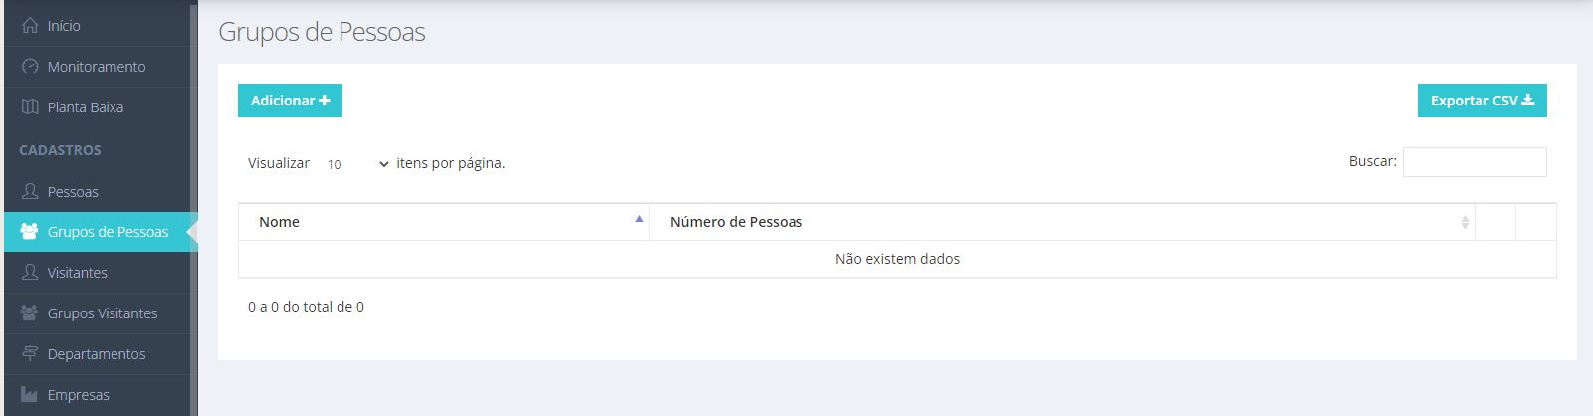Click the Grupos de Pessoas group icon
Screen dimensions: 1593x416
(29, 231)
